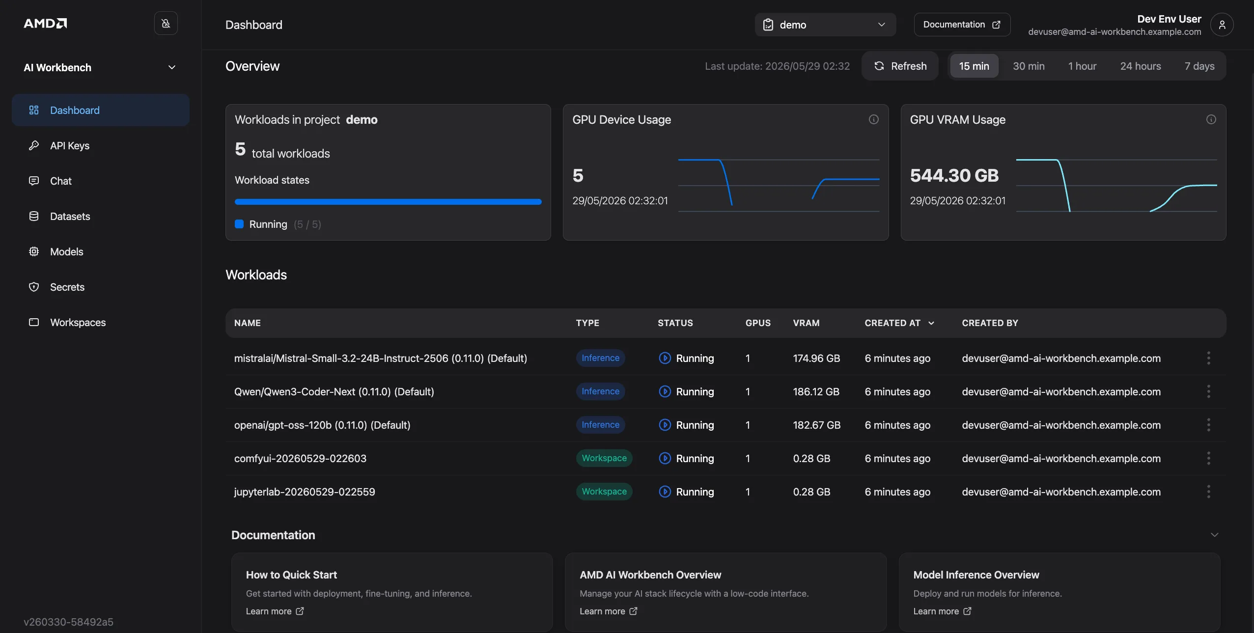Screen dimensions: 1254x633
Task: Go to Dashboard in sidebar
Action: pyautogui.click(x=101, y=110)
